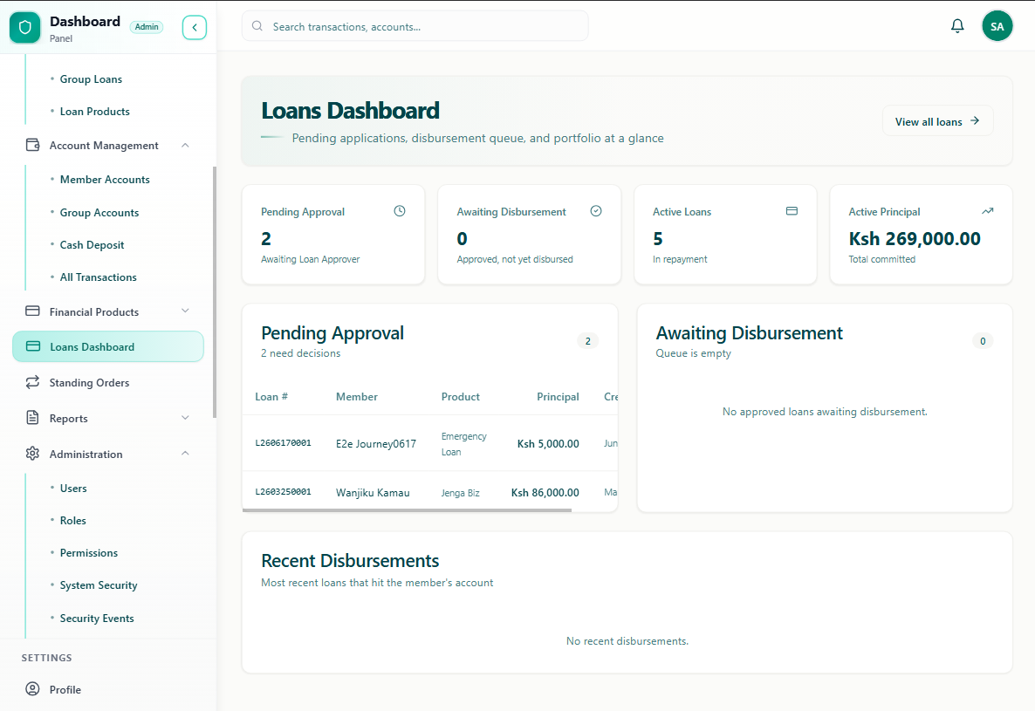Open Security Events page
The width and height of the screenshot is (1035, 711).
point(96,618)
